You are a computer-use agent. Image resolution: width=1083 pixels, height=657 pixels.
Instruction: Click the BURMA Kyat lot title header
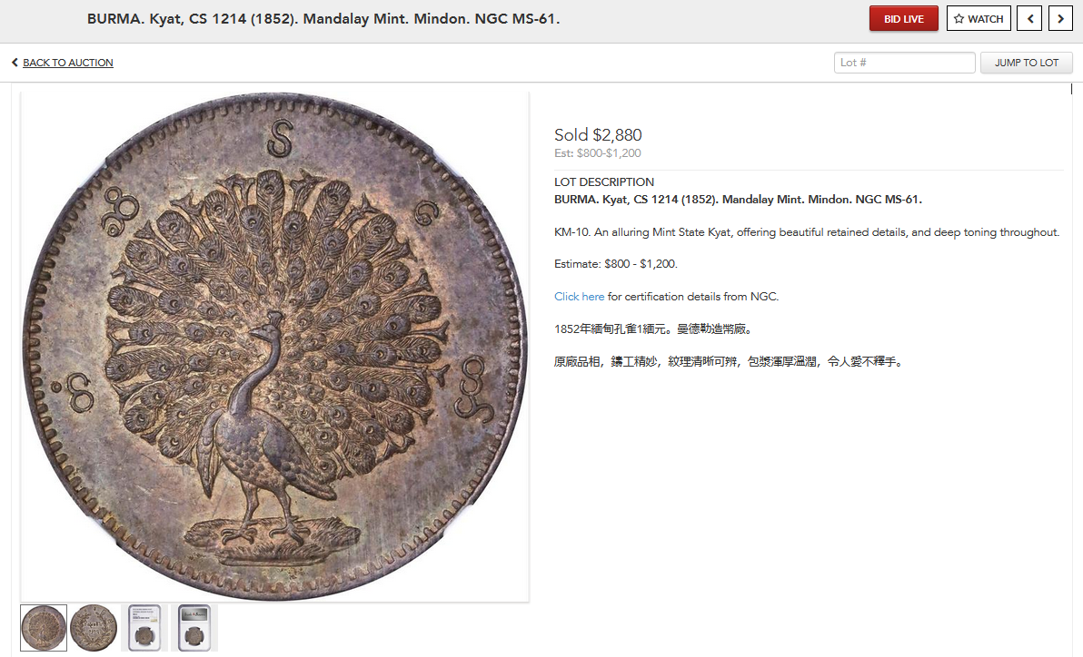[323, 19]
